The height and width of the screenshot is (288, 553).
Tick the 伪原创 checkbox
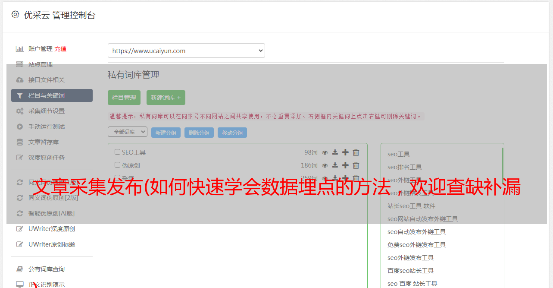pyautogui.click(x=117, y=165)
